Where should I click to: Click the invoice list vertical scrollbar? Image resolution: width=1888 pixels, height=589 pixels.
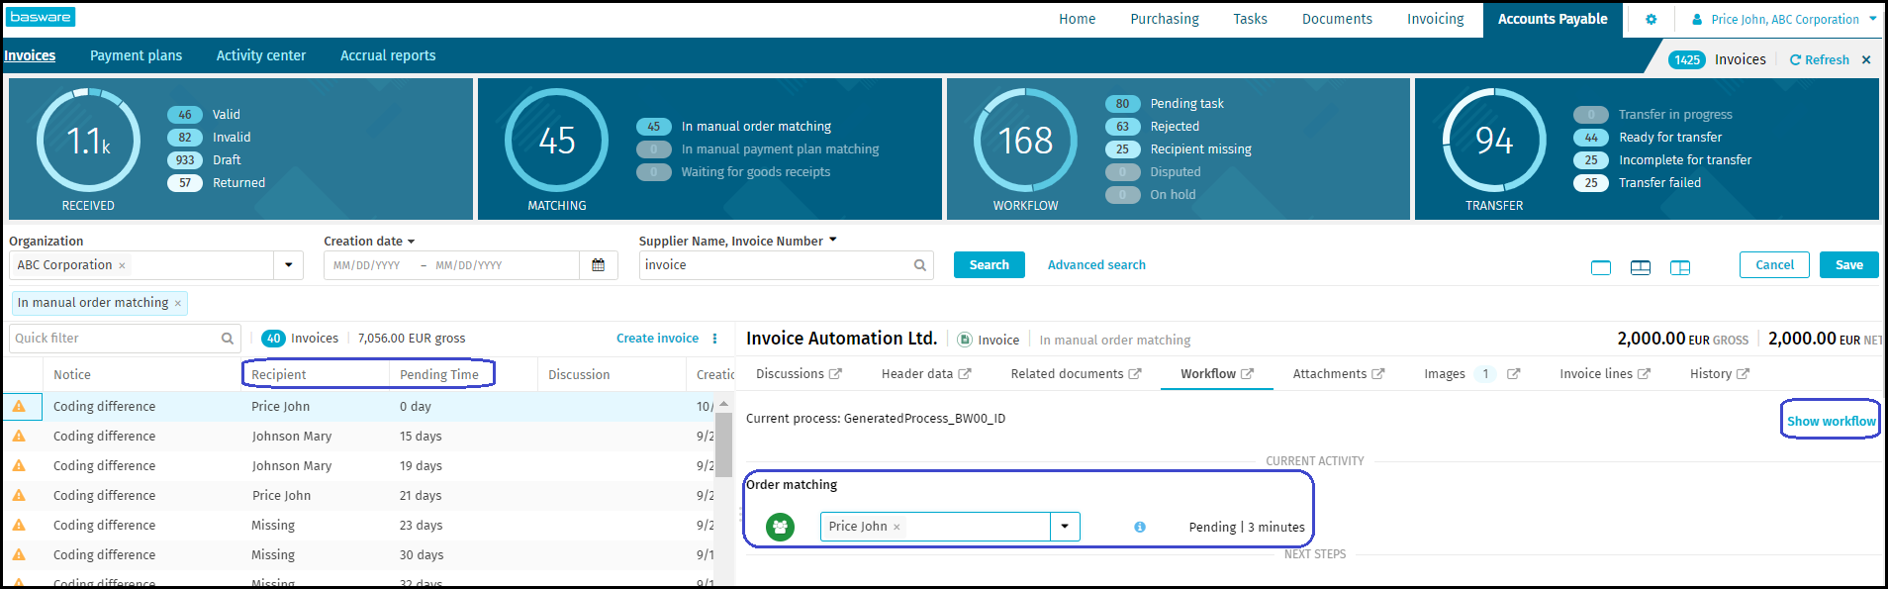pos(724,445)
